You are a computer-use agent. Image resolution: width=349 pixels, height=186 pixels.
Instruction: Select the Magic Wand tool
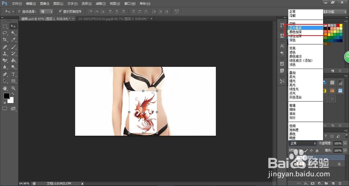click(13, 33)
